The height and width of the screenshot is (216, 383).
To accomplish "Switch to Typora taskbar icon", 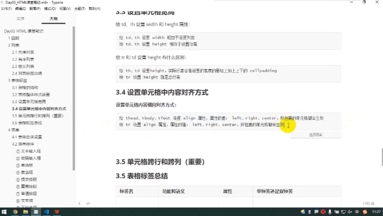I will tap(36, 212).
